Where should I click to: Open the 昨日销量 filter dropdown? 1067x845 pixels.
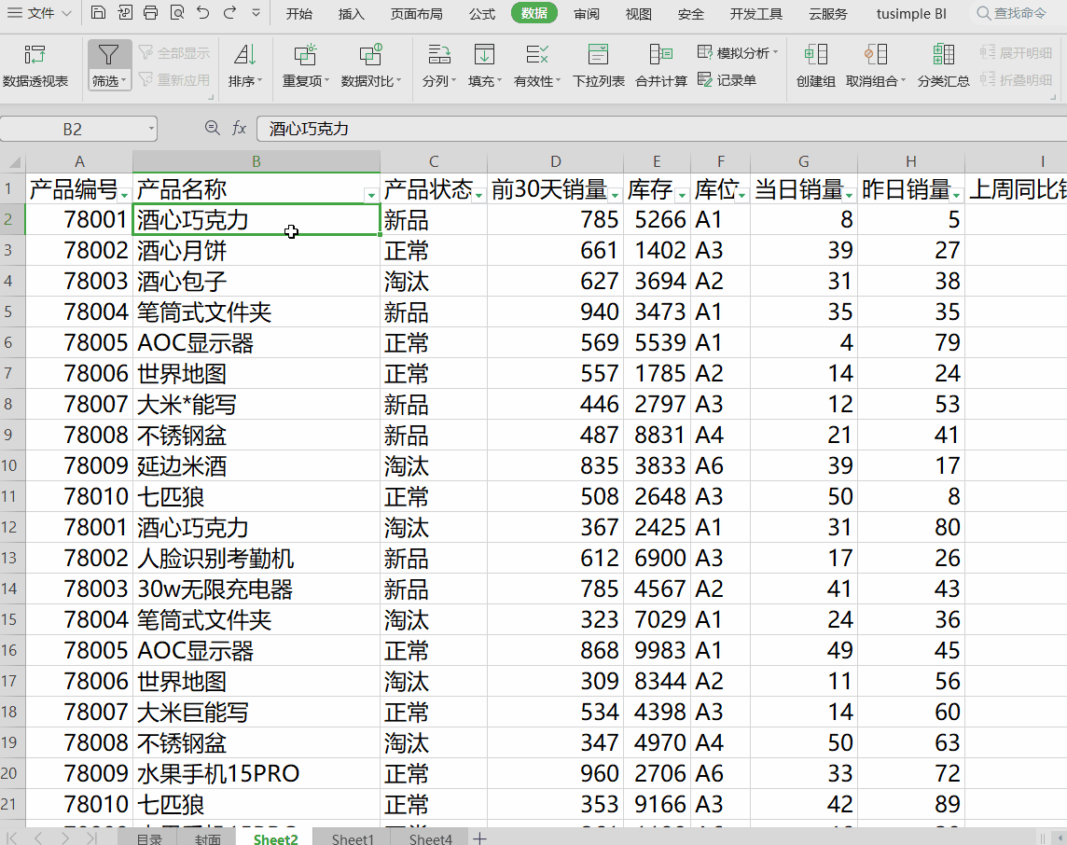coord(957,195)
